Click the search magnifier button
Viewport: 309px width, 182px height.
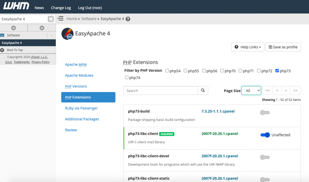tap(203, 90)
